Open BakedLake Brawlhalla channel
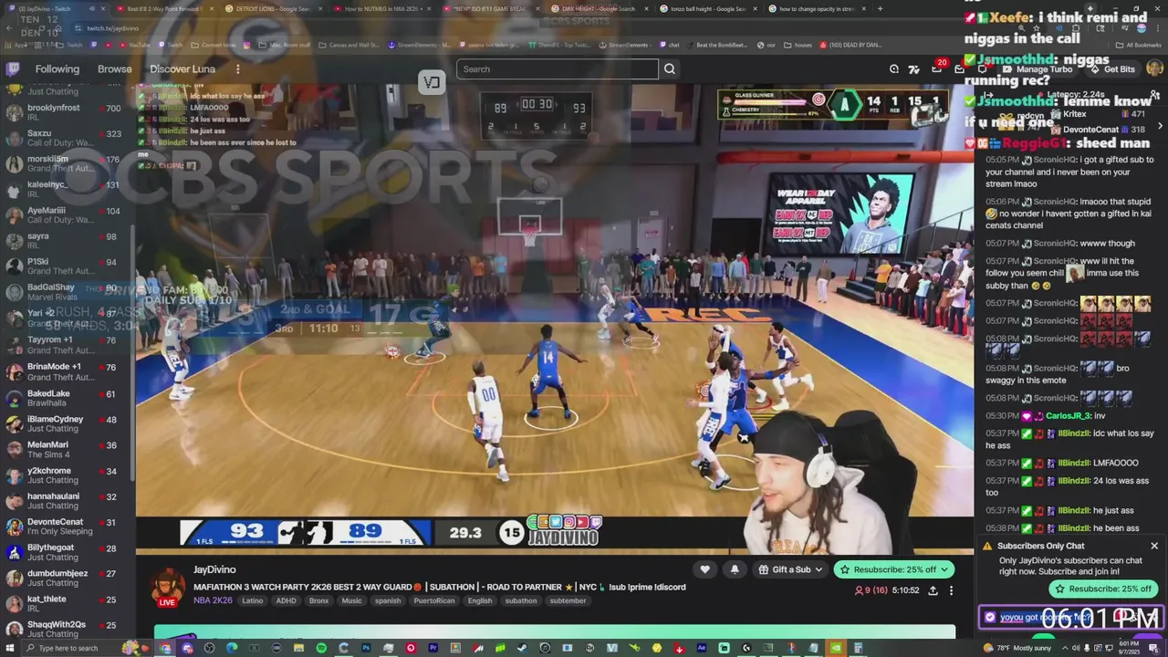This screenshot has width=1168, height=657. [67, 398]
